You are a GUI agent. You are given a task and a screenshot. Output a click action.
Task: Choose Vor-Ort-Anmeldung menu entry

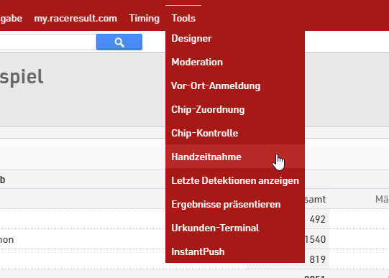(x=235, y=85)
